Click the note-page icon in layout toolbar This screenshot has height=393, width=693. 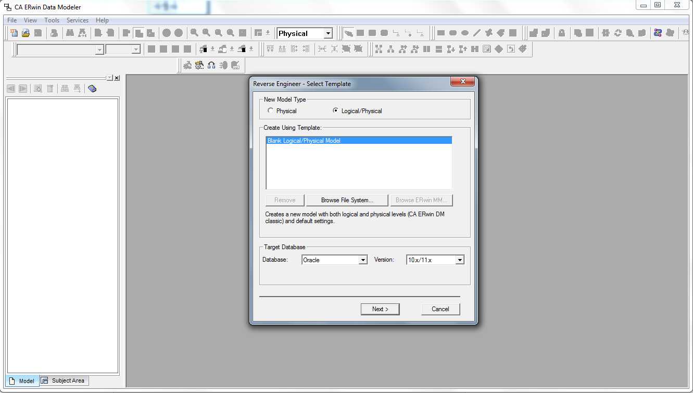(x=487, y=49)
